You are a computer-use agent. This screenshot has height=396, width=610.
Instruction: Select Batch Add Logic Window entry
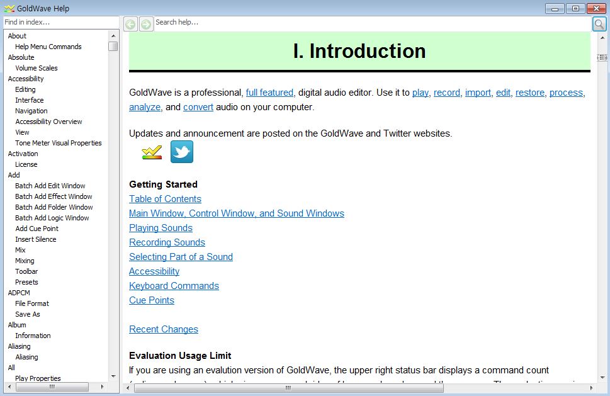(x=52, y=218)
